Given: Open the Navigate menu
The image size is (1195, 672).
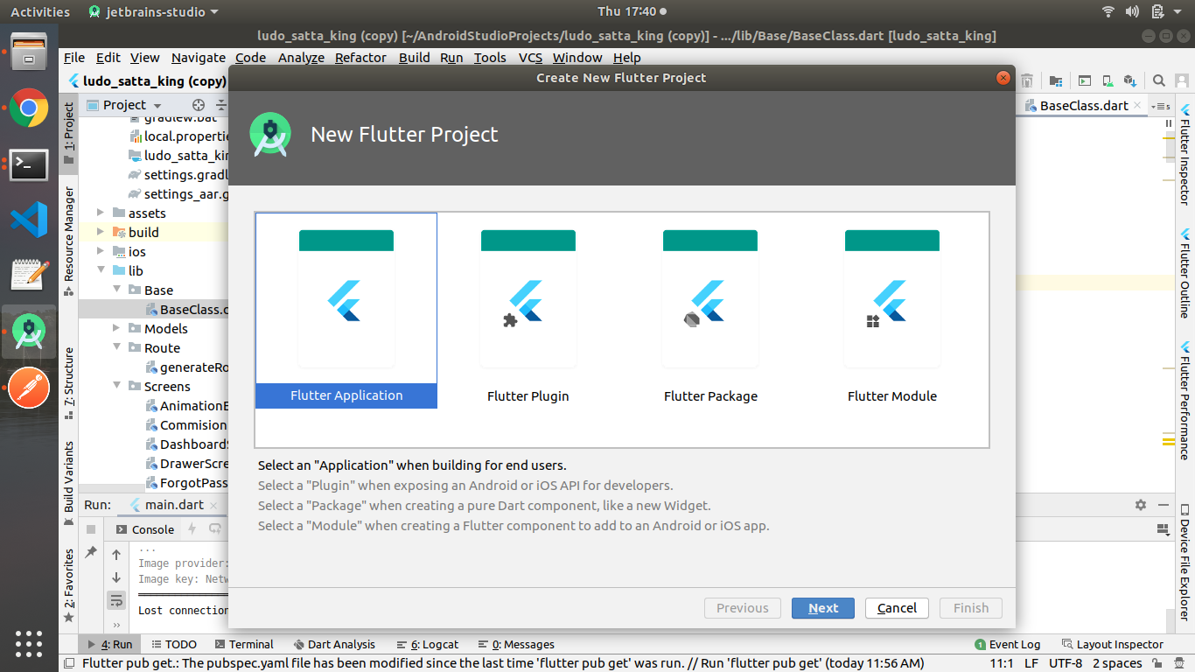Looking at the screenshot, I should click(199, 58).
